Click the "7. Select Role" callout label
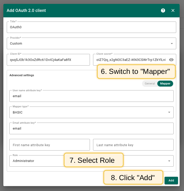The width and height of the screenshot is (184, 191). pyautogui.click(x=93, y=160)
